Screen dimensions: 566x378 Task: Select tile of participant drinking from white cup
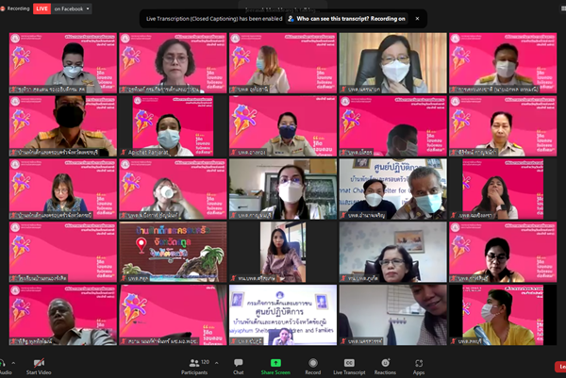(173, 189)
